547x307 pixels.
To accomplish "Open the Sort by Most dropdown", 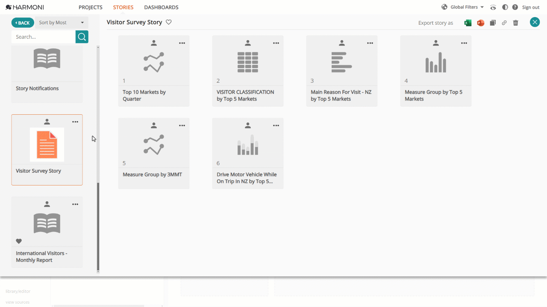I will [x=62, y=23].
